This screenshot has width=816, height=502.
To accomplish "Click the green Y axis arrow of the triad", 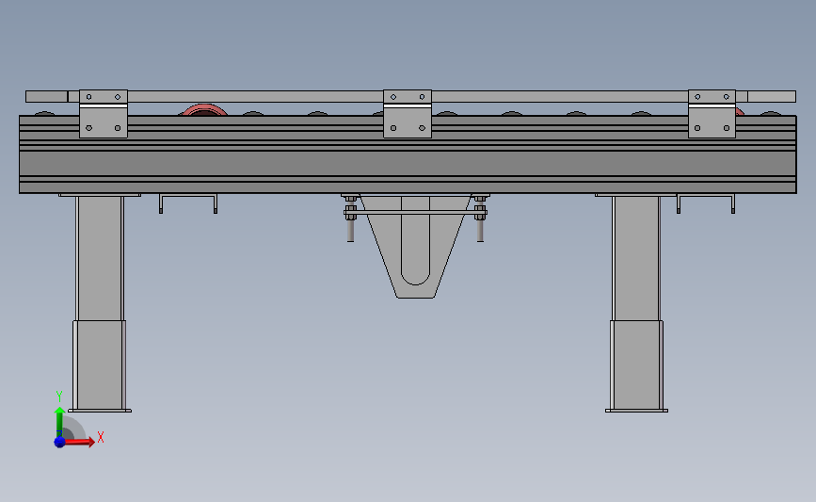I will point(59,423).
